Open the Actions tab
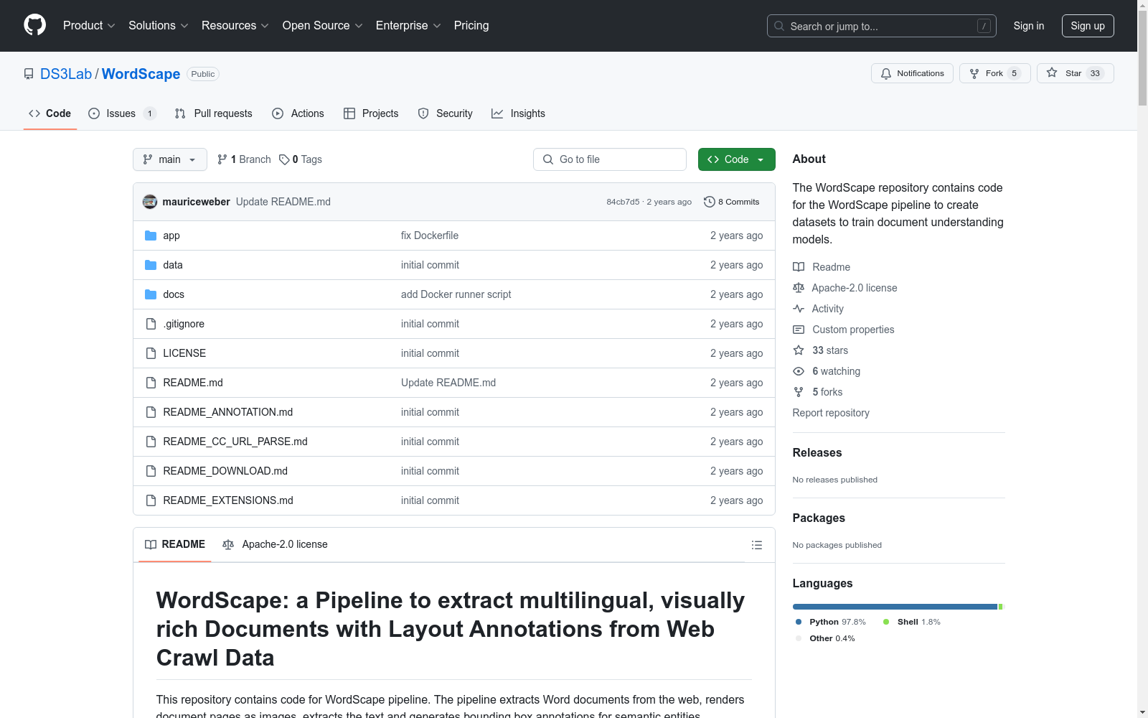The image size is (1148, 718). [298, 113]
